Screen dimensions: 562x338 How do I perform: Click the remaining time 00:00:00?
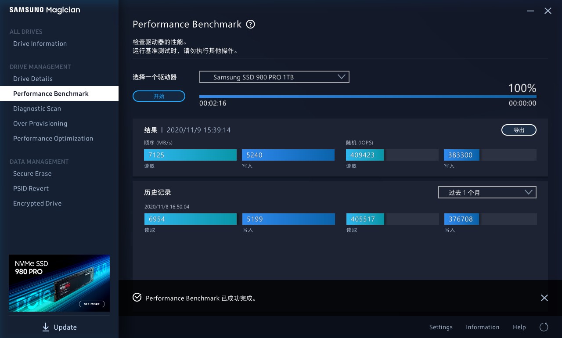522,104
